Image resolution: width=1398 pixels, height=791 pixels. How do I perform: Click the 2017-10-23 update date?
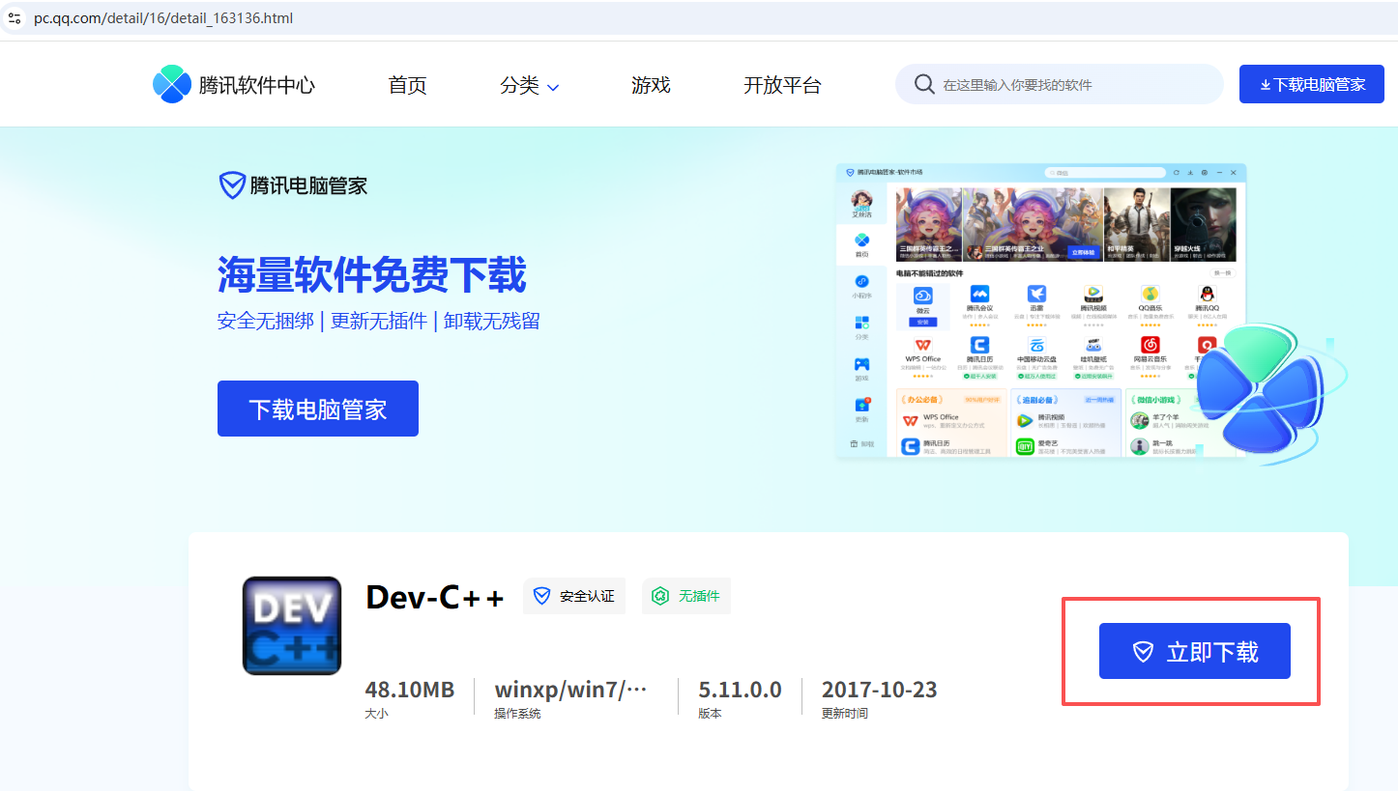tap(880, 690)
